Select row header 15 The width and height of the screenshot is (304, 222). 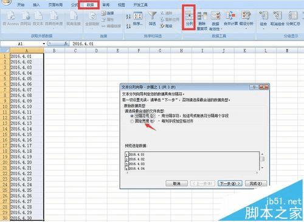(x=5, y=135)
